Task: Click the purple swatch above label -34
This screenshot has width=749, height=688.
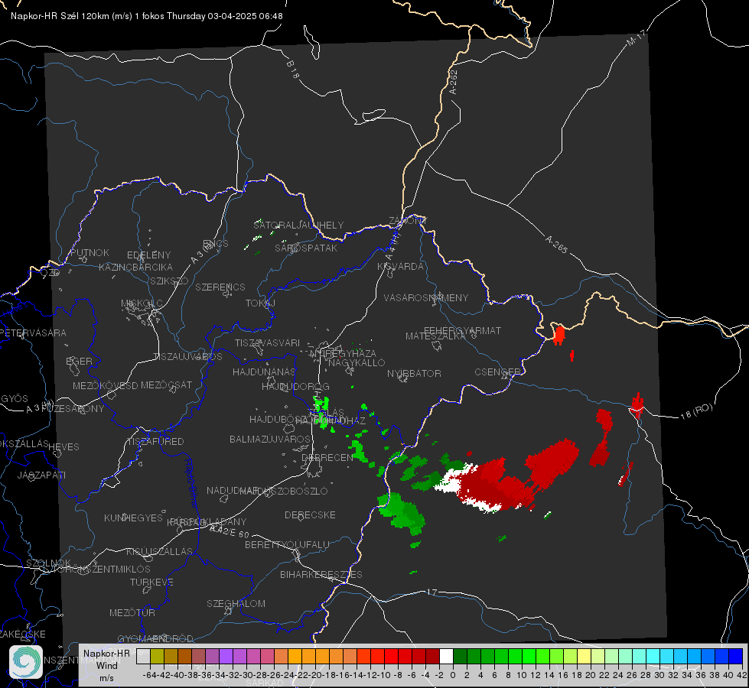Action: (x=226, y=656)
